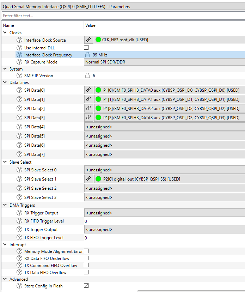Click the filter text input field
245x292 pixels.
(x=123, y=16)
